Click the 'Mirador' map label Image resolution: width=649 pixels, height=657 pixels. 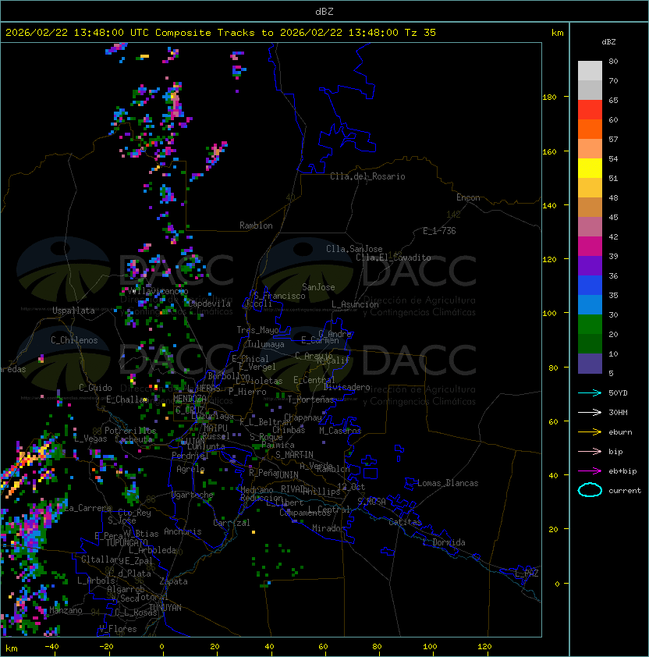[329, 528]
